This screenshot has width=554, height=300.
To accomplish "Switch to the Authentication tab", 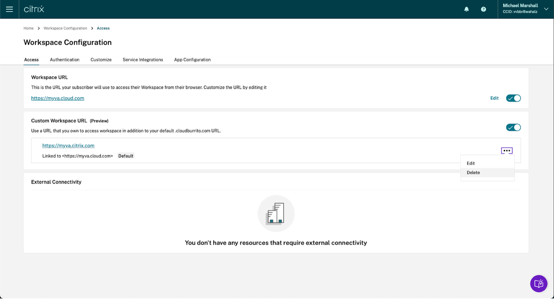I will tap(65, 60).
